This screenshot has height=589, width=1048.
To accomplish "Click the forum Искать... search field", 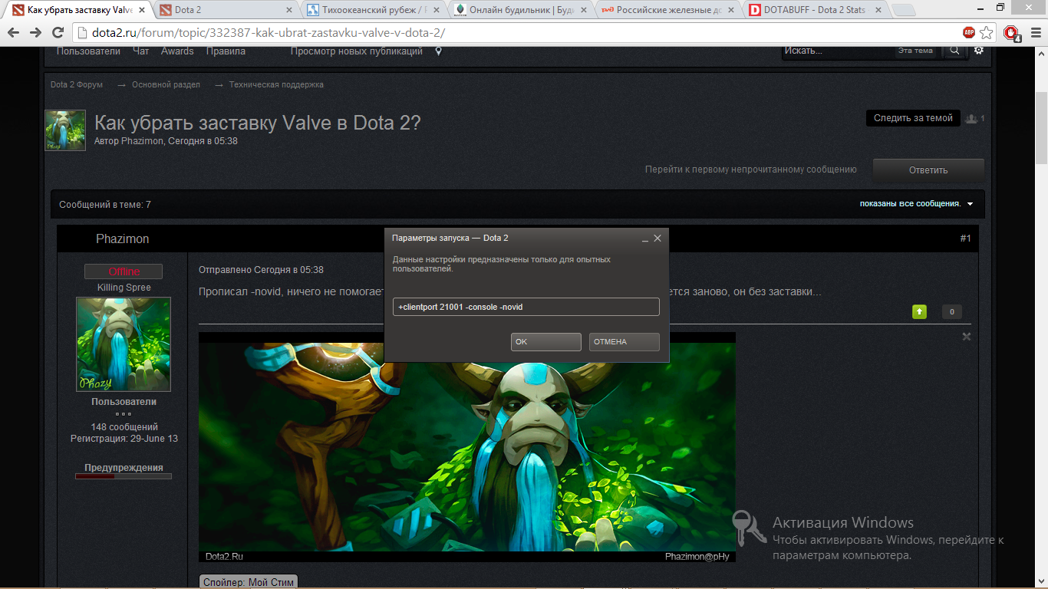I will click(838, 51).
